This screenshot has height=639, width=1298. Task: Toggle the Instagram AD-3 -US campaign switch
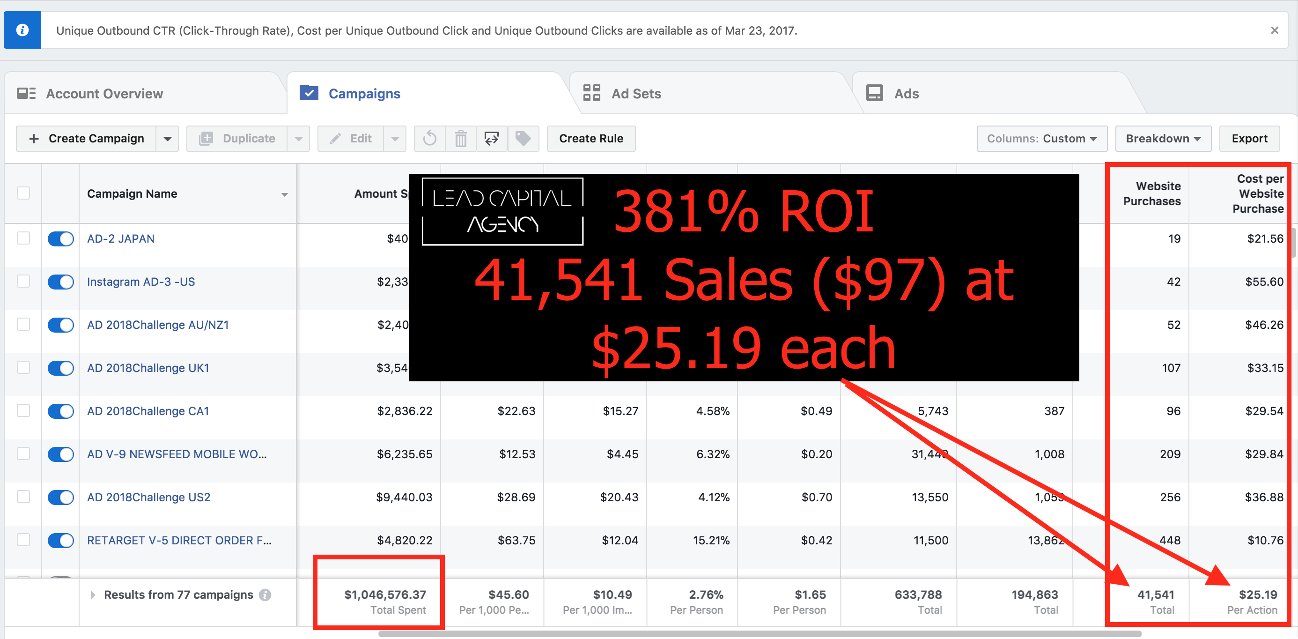60,282
